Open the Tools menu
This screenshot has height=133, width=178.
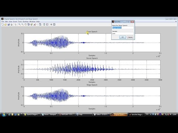tap(20, 21)
